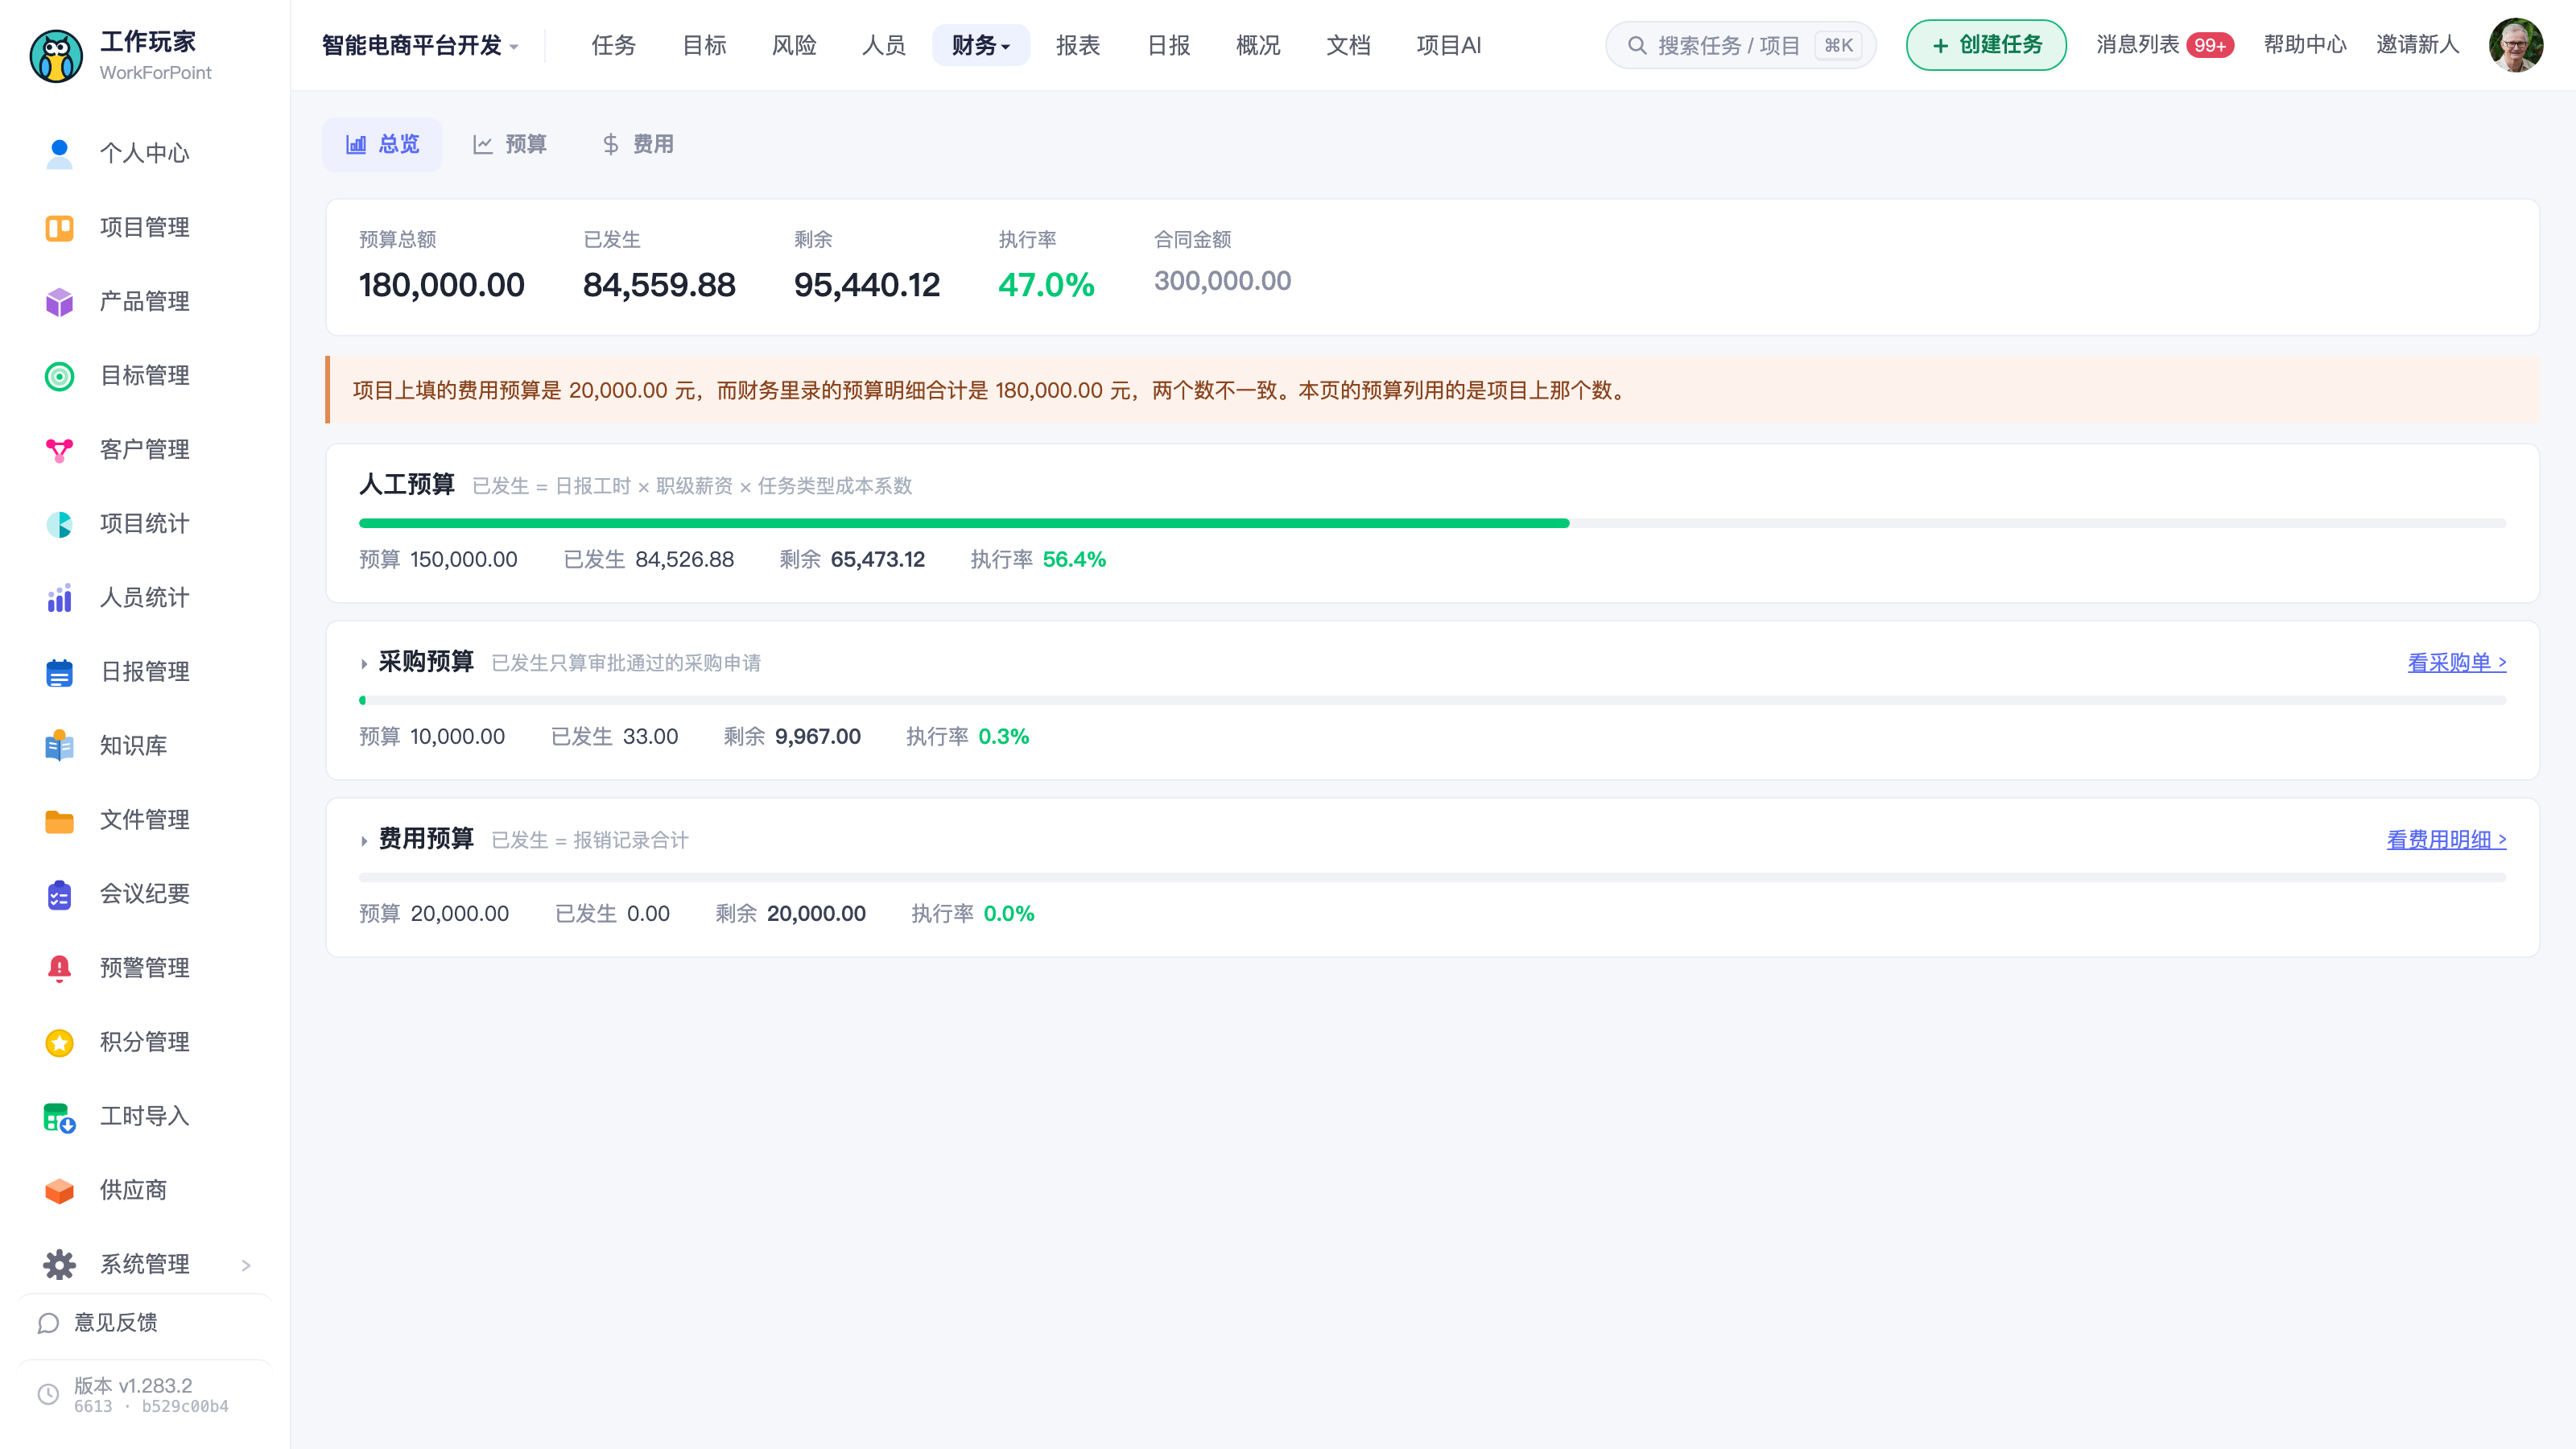
Task: Open 帮助中心 in the header
Action: coord(2305,45)
